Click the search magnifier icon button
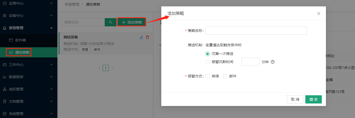 [111, 22]
